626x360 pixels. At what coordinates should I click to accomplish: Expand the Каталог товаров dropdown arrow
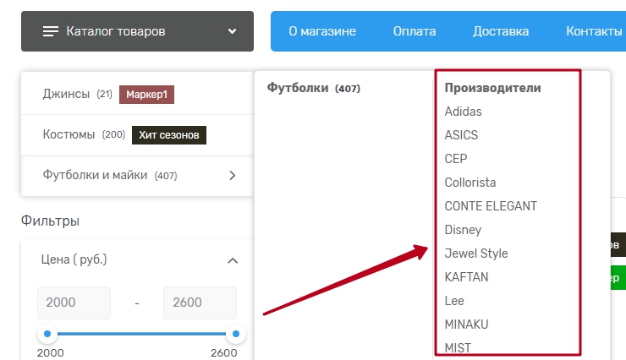tap(233, 32)
